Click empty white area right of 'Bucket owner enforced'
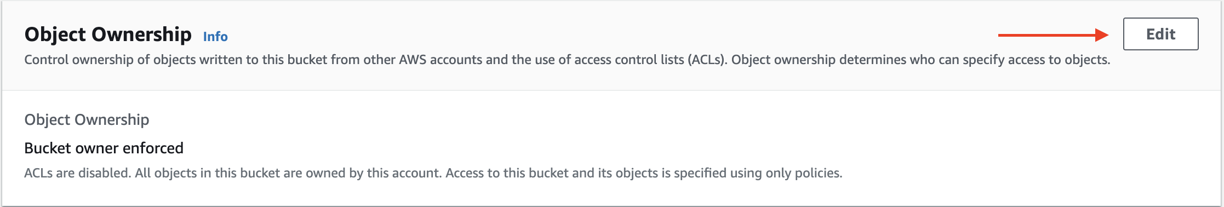The image size is (1224, 207). 657,148
